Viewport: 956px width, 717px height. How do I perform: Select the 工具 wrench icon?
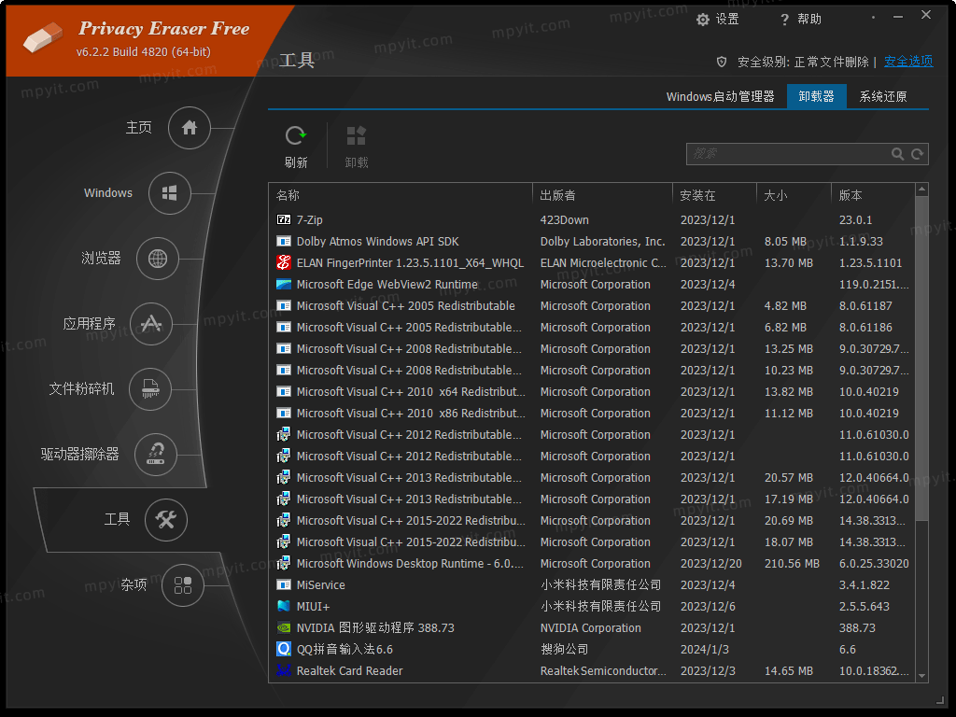166,519
